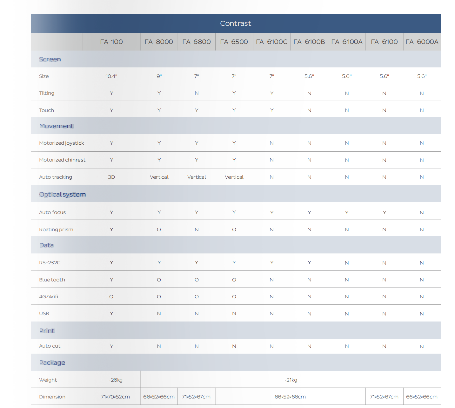Select the ~26kg weight cell

tap(115, 380)
